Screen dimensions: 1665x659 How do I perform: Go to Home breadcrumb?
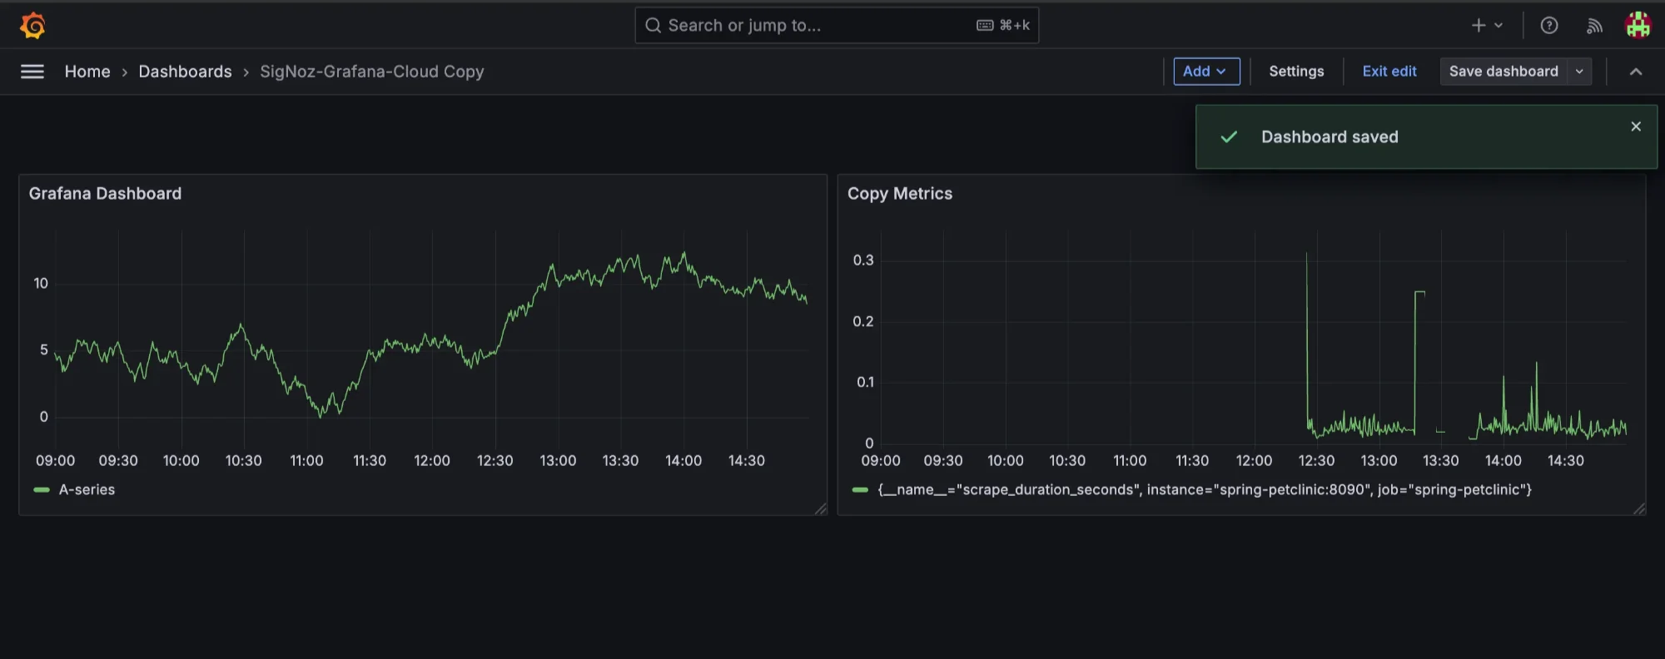(87, 72)
